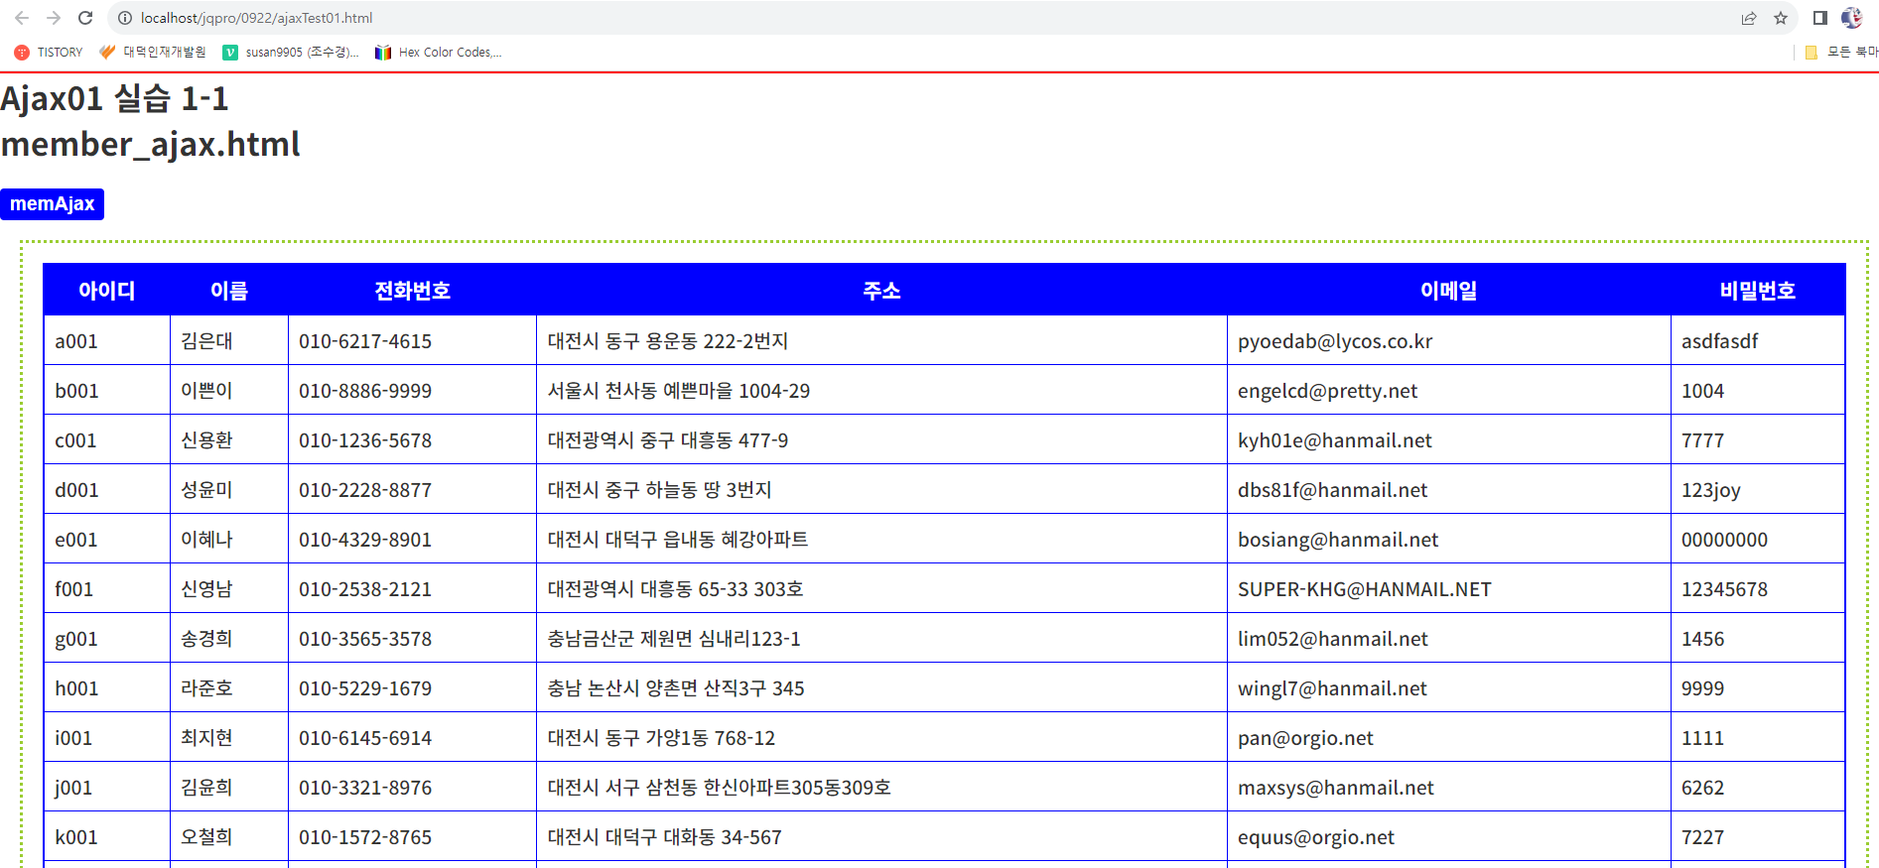Select address 대전시 서구 삼천동 한신아파트305동309호
Screen dimensions: 1879x868
(719, 788)
